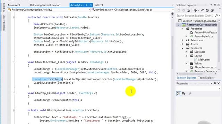Click the pin icon on Activity1.cs tab
The height and width of the screenshot is (124, 222).
(86, 5)
